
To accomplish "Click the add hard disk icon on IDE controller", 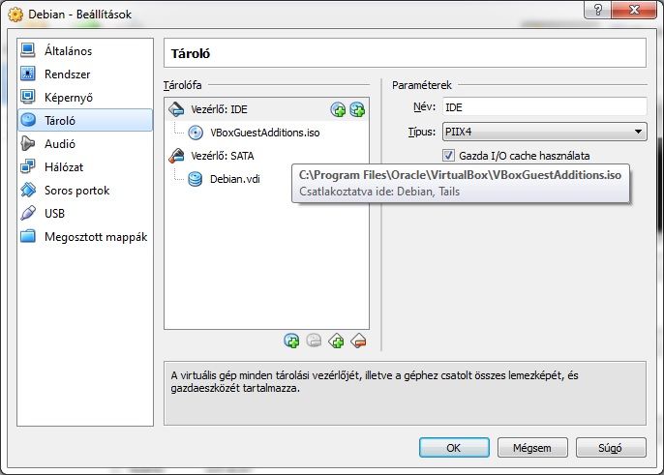I will click(357, 110).
